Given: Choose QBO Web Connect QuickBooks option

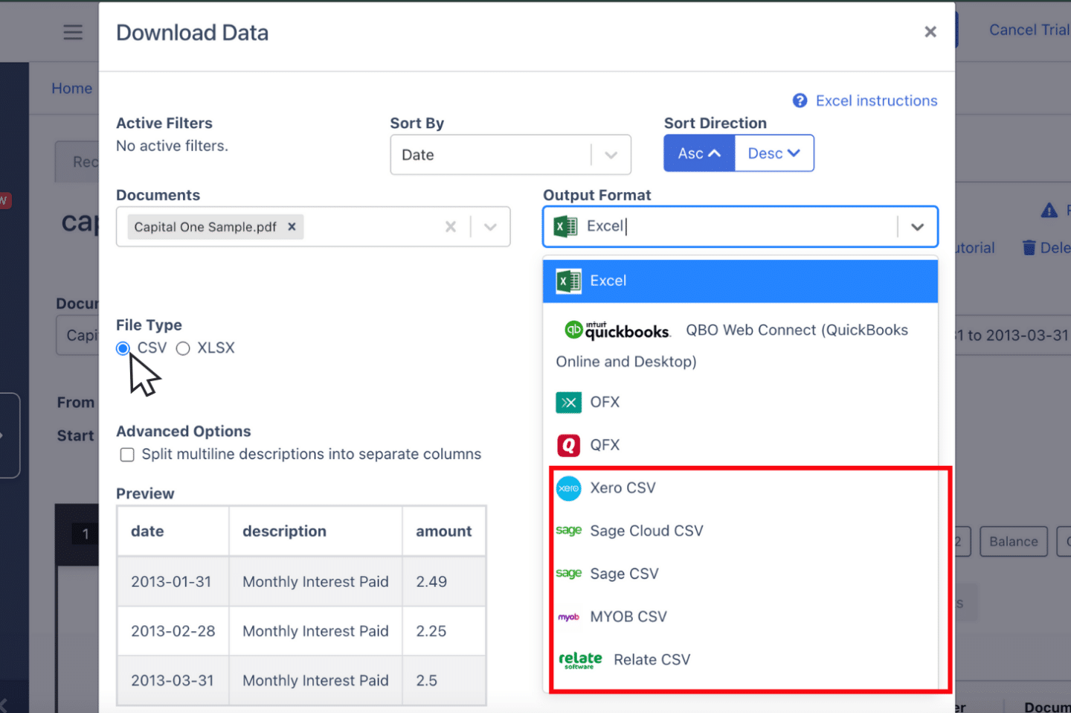Looking at the screenshot, I should 740,345.
